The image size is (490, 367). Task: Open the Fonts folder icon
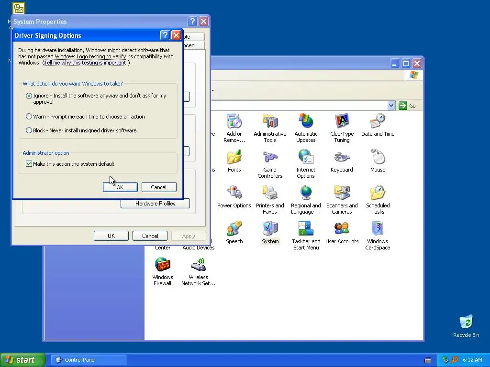(x=234, y=157)
